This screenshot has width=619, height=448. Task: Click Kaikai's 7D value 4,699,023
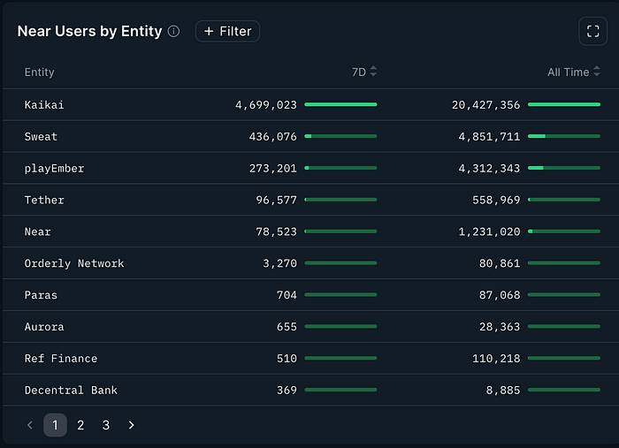[265, 105]
